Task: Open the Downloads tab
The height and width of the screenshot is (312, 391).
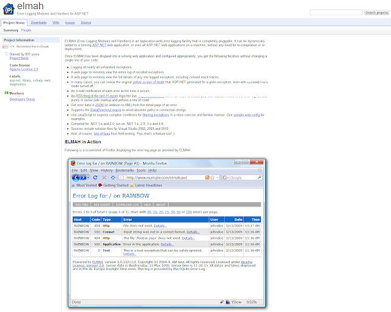Action: click(x=38, y=23)
